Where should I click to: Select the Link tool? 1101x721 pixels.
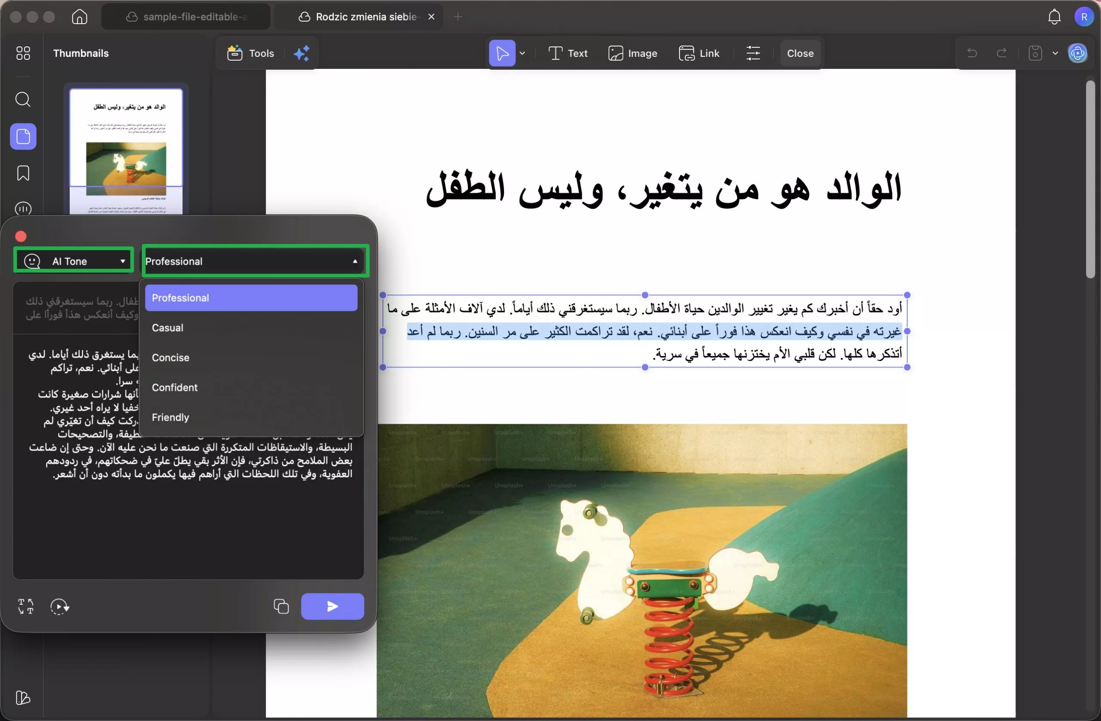click(699, 53)
